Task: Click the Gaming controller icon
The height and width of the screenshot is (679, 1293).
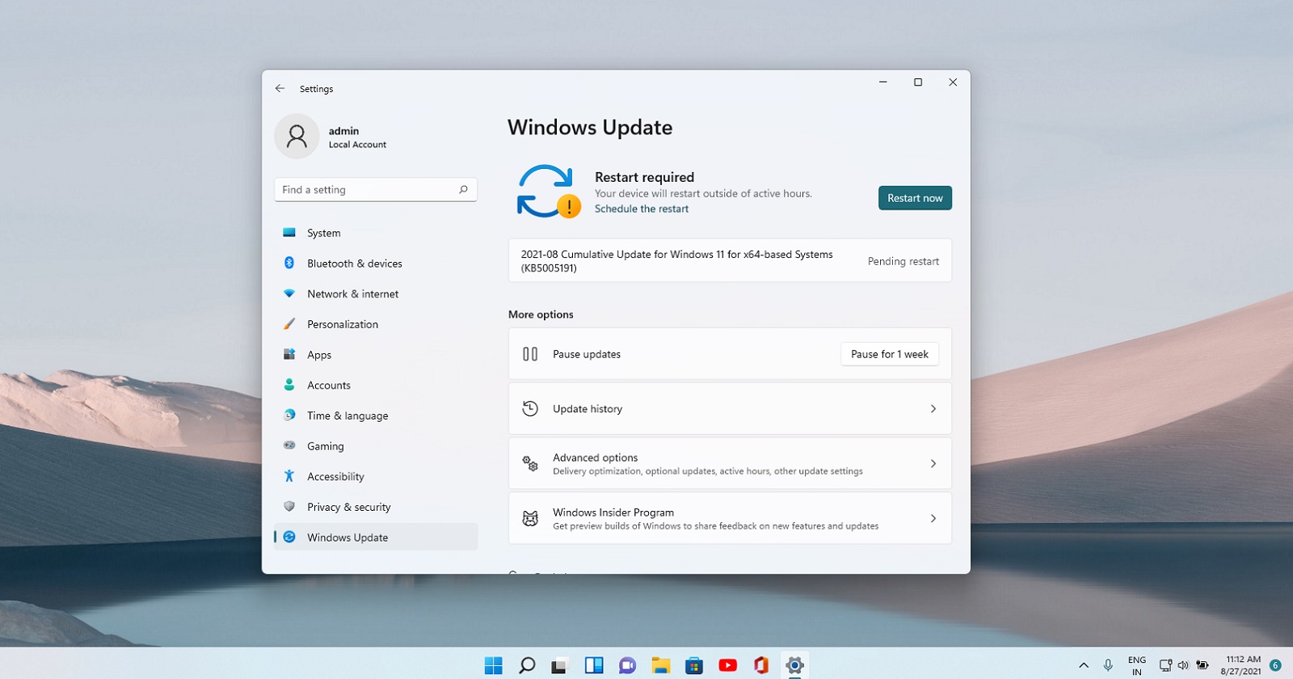Action: (289, 445)
